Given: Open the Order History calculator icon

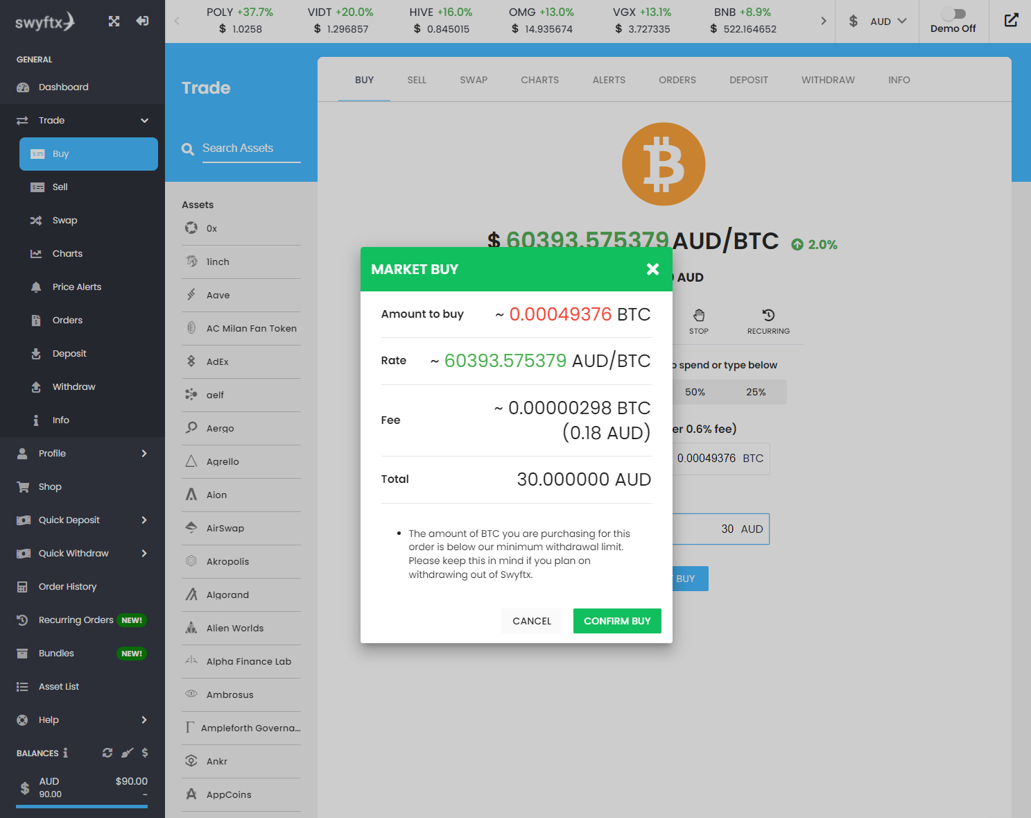Looking at the screenshot, I should (x=22, y=587).
